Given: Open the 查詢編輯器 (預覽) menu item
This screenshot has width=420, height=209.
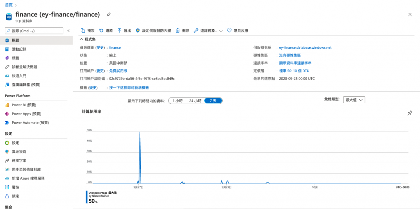Looking at the screenshot, I should click(26, 84).
